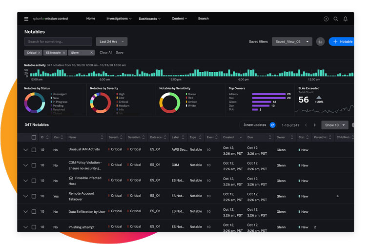Image resolution: width=371 pixels, height=244 pixels.
Task: Open the Show 10 rows dropdown
Action: pyautogui.click(x=335, y=125)
